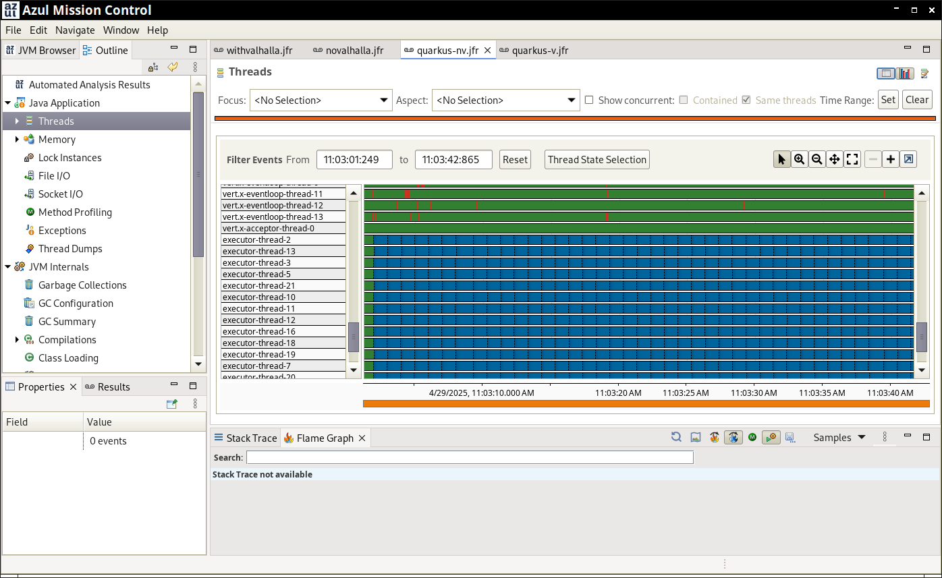This screenshot has width=942, height=578.
Task: Open the Focus dropdown
Action: click(321, 100)
